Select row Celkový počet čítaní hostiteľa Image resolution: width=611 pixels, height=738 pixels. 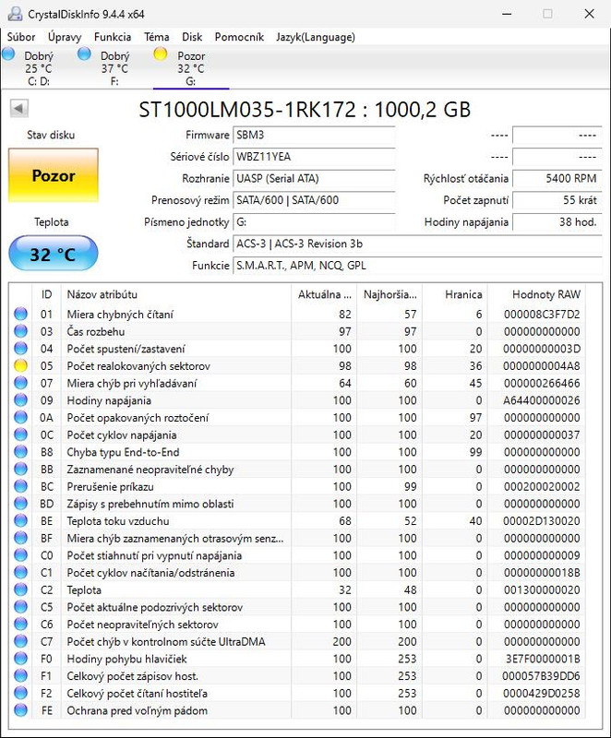tap(297, 694)
